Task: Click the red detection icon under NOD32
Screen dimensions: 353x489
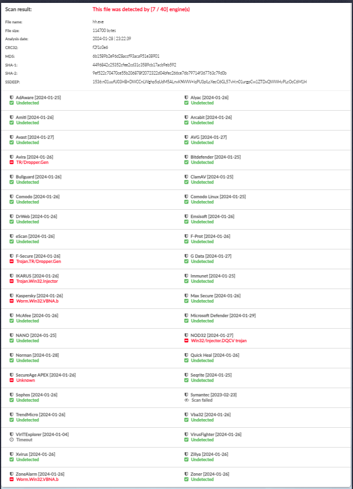Action: [186, 340]
